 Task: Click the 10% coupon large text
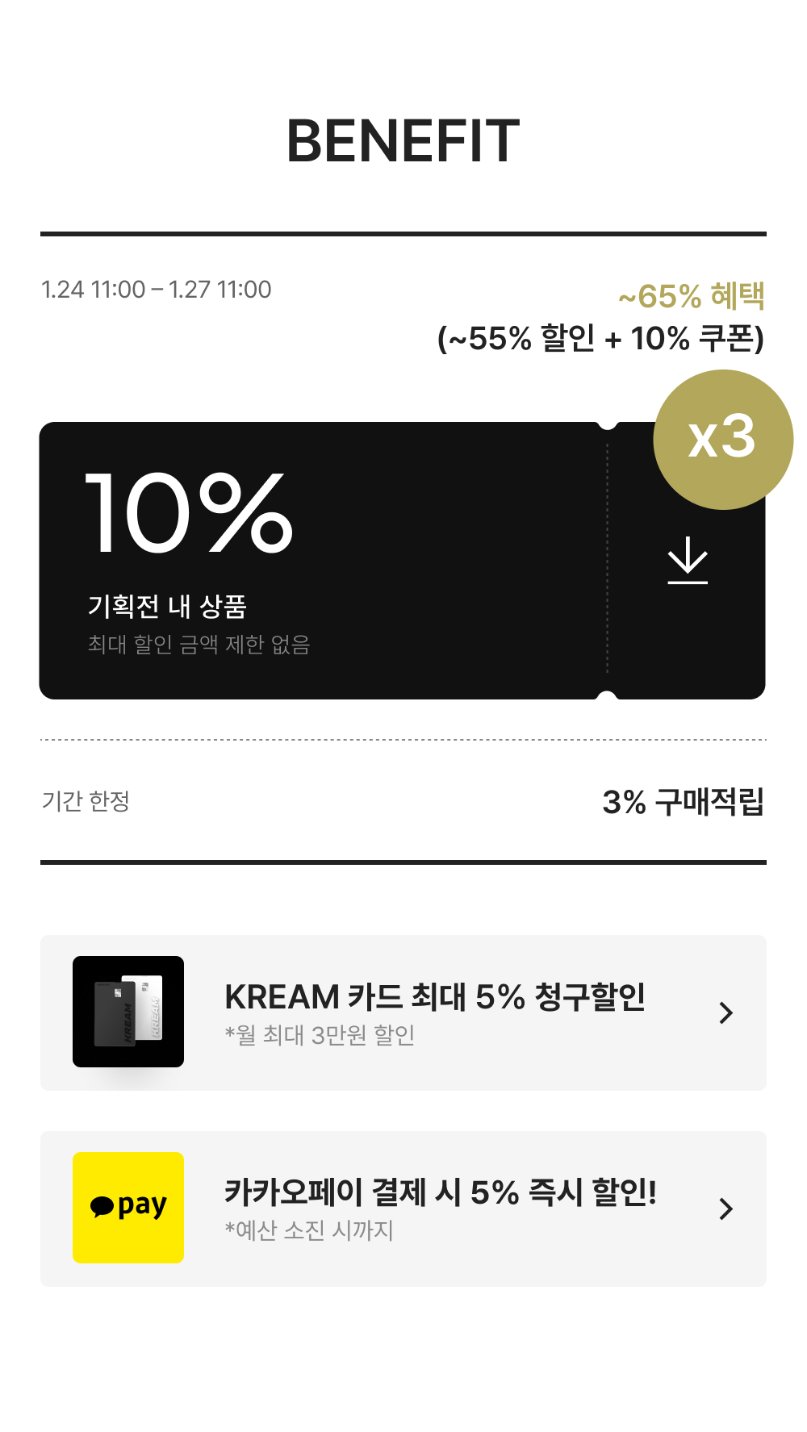[189, 513]
